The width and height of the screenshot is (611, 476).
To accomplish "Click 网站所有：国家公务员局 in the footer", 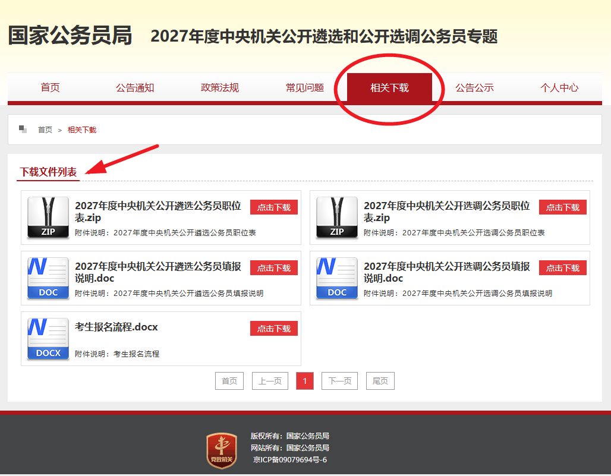I will click(x=290, y=448).
